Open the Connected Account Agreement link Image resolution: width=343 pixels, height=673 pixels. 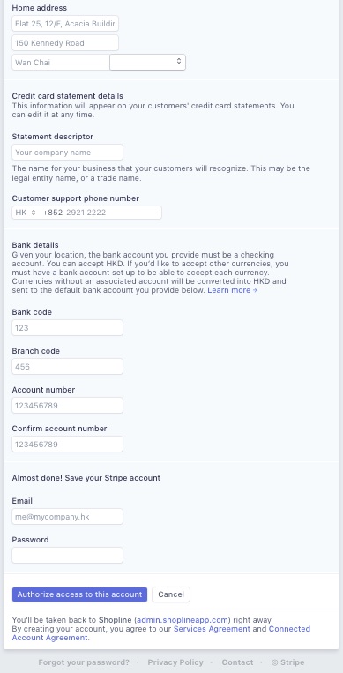pos(161,633)
